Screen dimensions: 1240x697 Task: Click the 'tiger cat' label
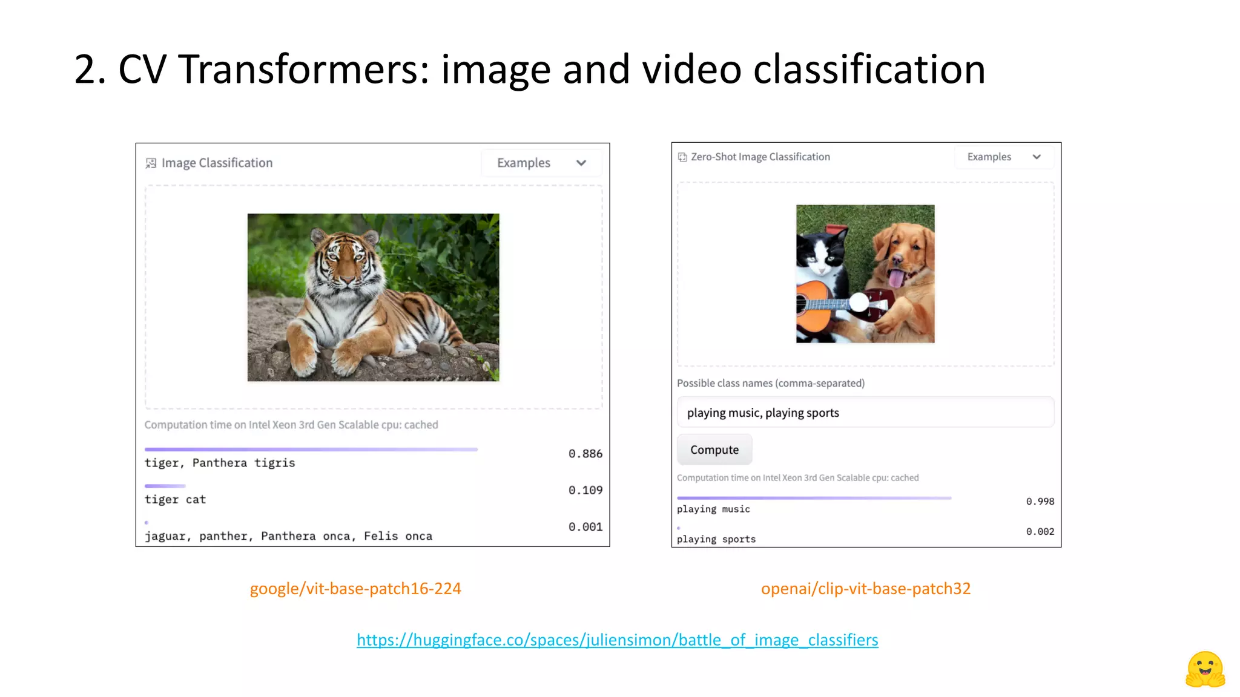[175, 500]
